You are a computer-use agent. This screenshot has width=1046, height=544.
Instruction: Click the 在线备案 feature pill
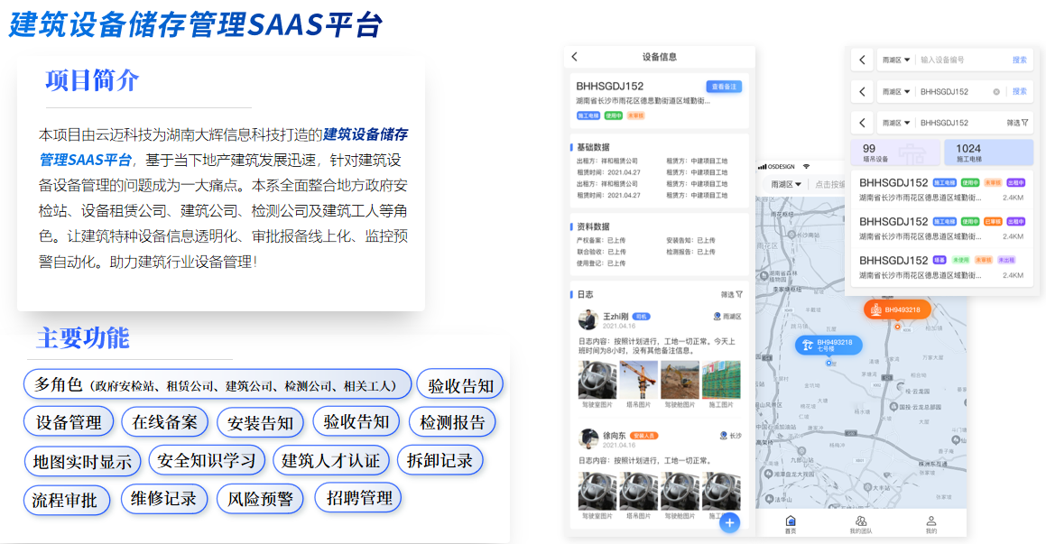(165, 422)
